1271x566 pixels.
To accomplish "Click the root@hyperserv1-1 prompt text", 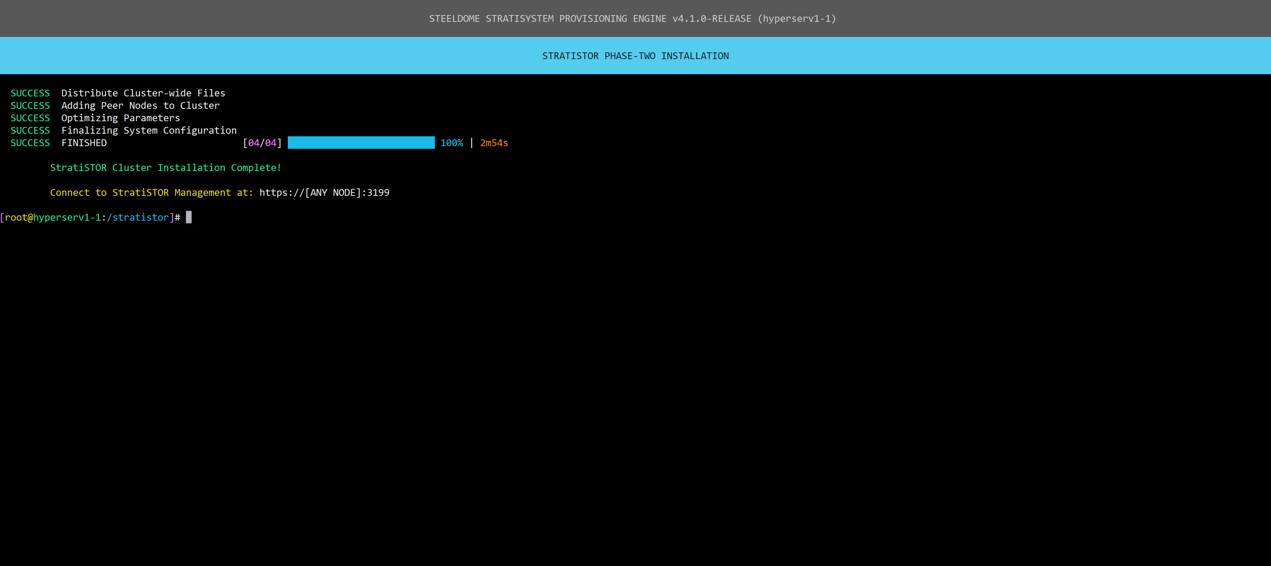I will pyautogui.click(x=52, y=218).
